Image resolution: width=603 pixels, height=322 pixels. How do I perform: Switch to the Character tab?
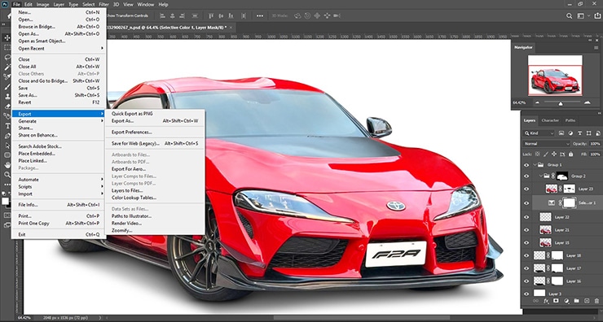click(550, 120)
